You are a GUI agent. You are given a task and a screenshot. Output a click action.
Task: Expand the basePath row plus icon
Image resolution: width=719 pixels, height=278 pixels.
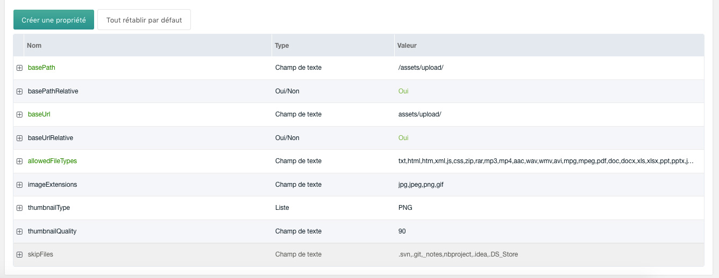19,68
